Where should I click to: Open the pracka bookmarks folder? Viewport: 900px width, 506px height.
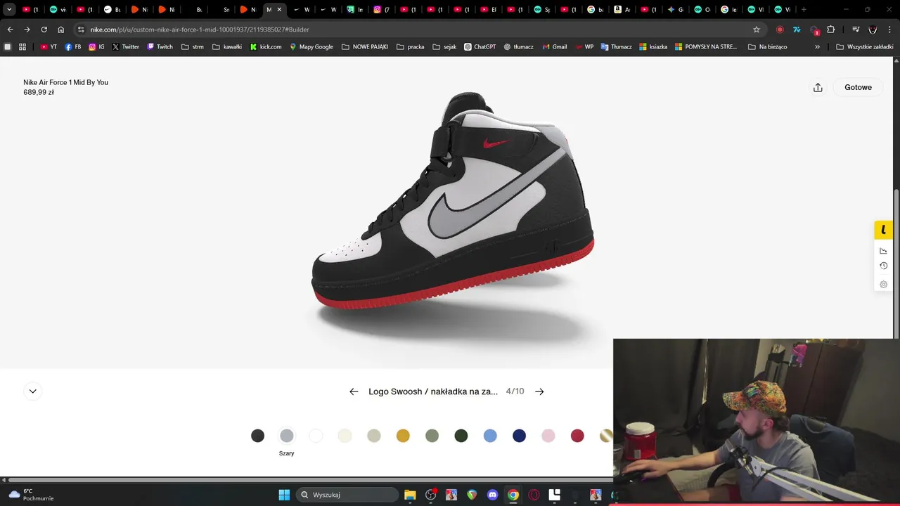click(x=411, y=46)
